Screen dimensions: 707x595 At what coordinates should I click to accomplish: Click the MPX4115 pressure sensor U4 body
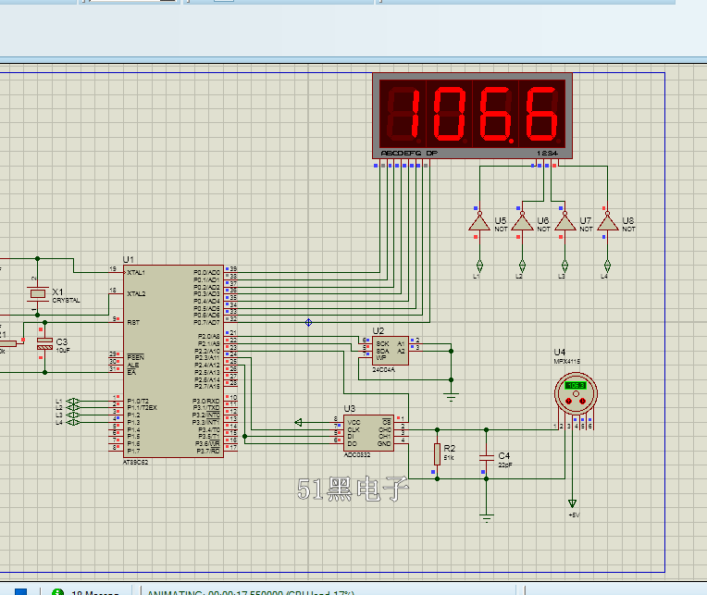pyautogui.click(x=576, y=393)
